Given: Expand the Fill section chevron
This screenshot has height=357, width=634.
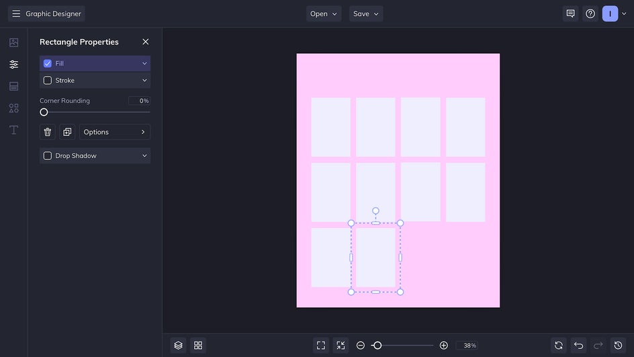Looking at the screenshot, I should click(144, 64).
